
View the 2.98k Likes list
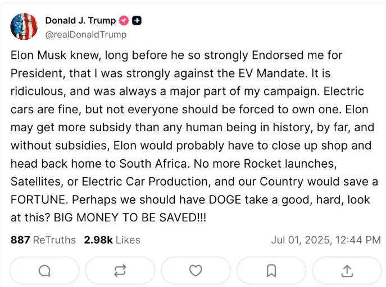pyautogui.click(x=112, y=240)
